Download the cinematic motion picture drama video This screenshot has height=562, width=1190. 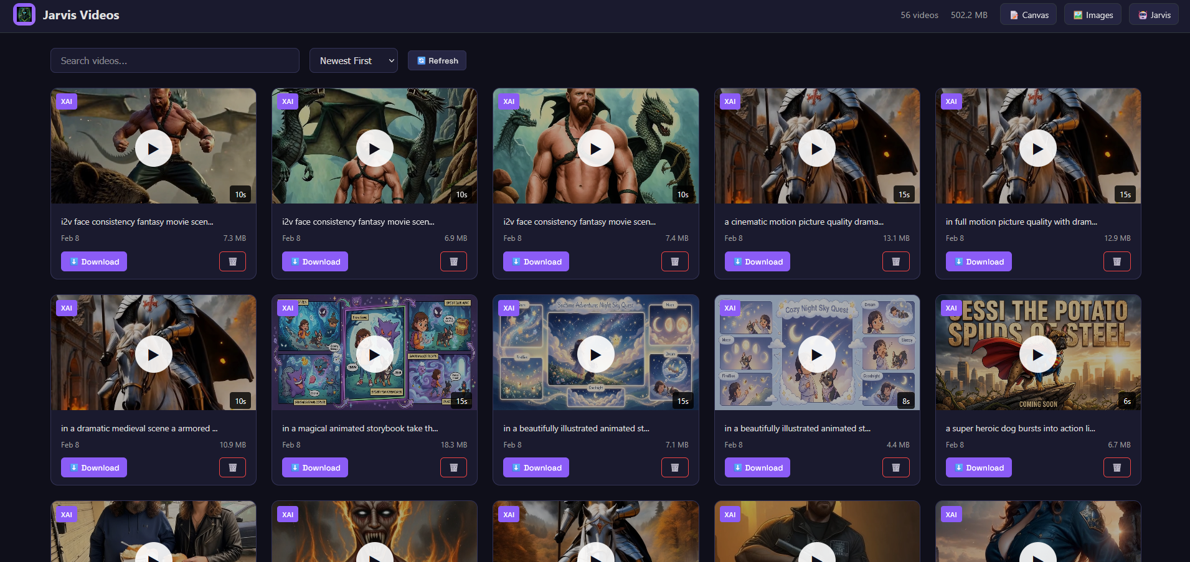click(757, 261)
